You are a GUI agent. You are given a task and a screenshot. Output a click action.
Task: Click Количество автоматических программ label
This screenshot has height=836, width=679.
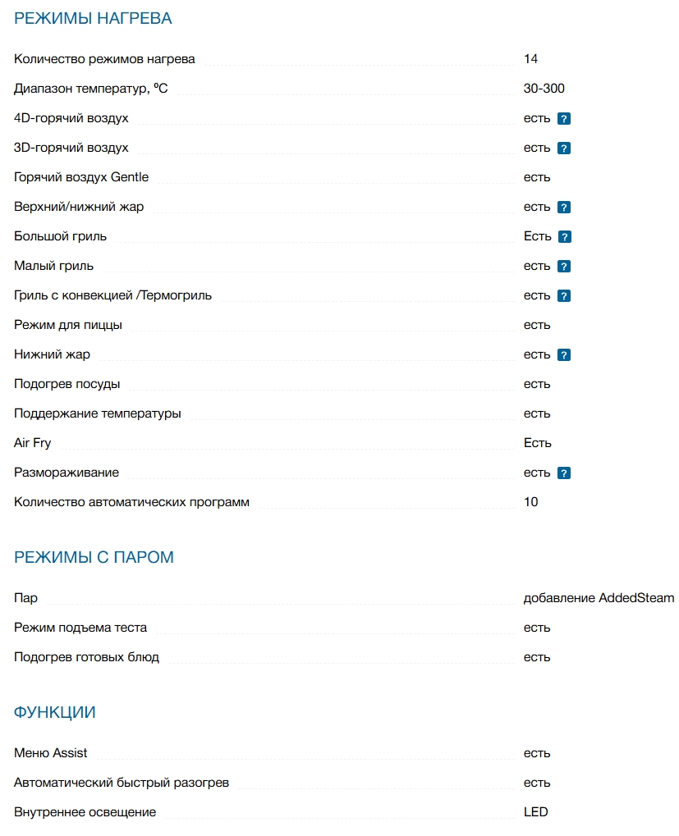coord(131,502)
